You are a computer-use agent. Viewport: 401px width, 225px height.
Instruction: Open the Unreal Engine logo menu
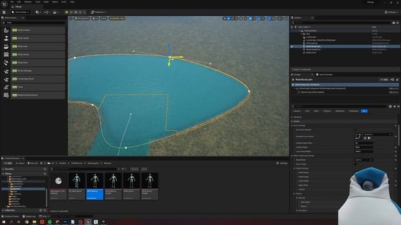pos(4,4)
